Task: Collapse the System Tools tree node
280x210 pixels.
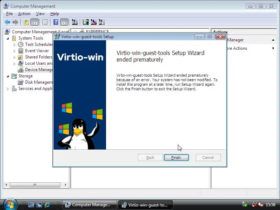Action: [x=8, y=38]
